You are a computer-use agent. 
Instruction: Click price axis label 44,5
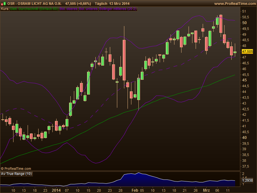click(245, 86)
